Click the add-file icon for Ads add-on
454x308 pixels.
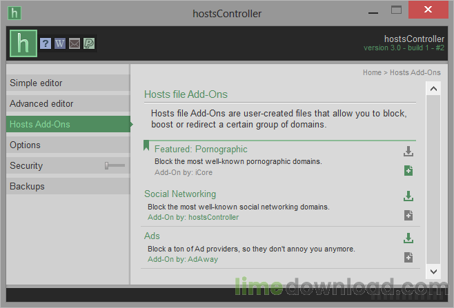click(408, 257)
